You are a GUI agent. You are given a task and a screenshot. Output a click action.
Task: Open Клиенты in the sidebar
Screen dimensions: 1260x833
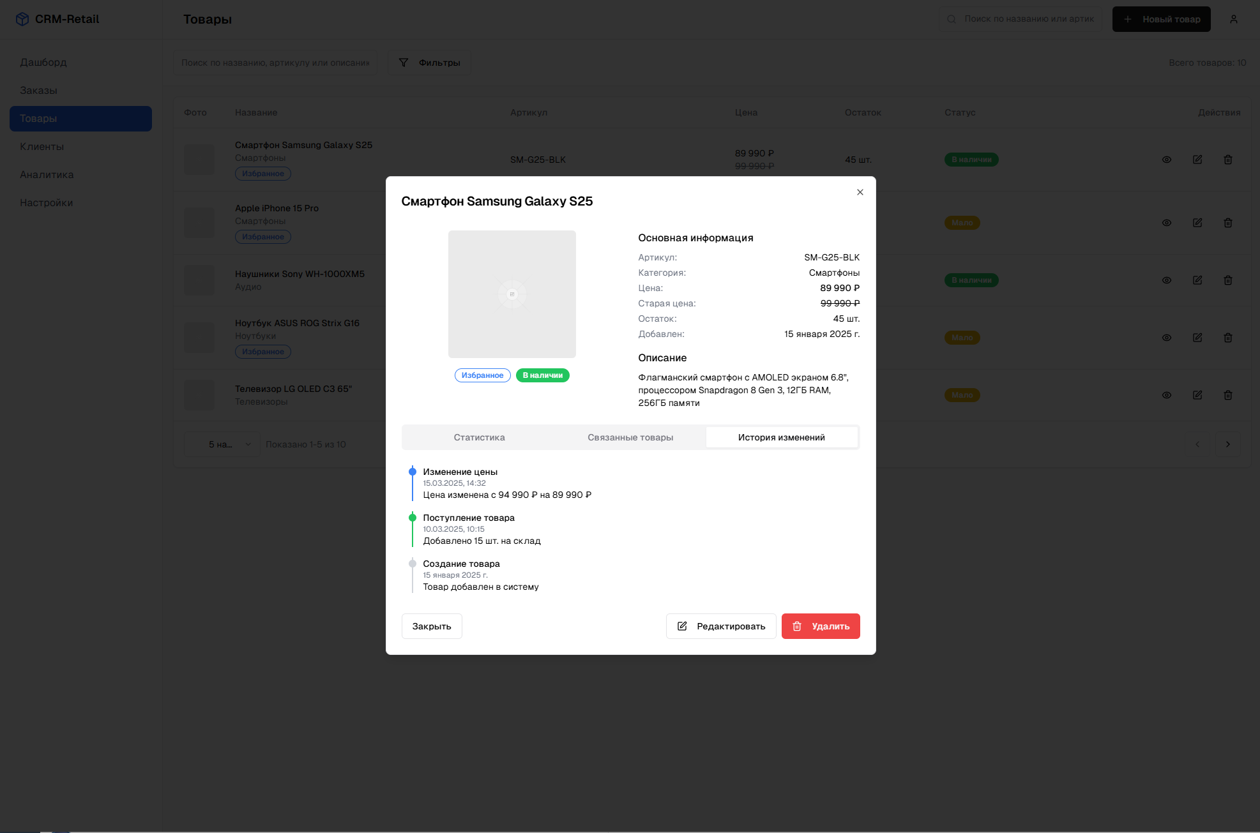(80, 147)
